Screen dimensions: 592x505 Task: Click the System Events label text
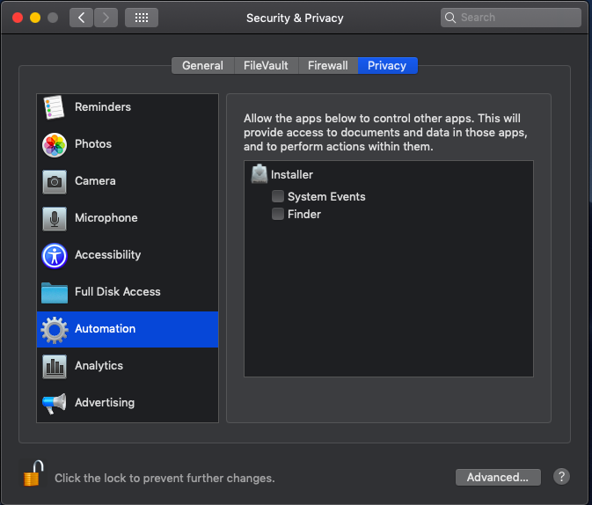(326, 197)
